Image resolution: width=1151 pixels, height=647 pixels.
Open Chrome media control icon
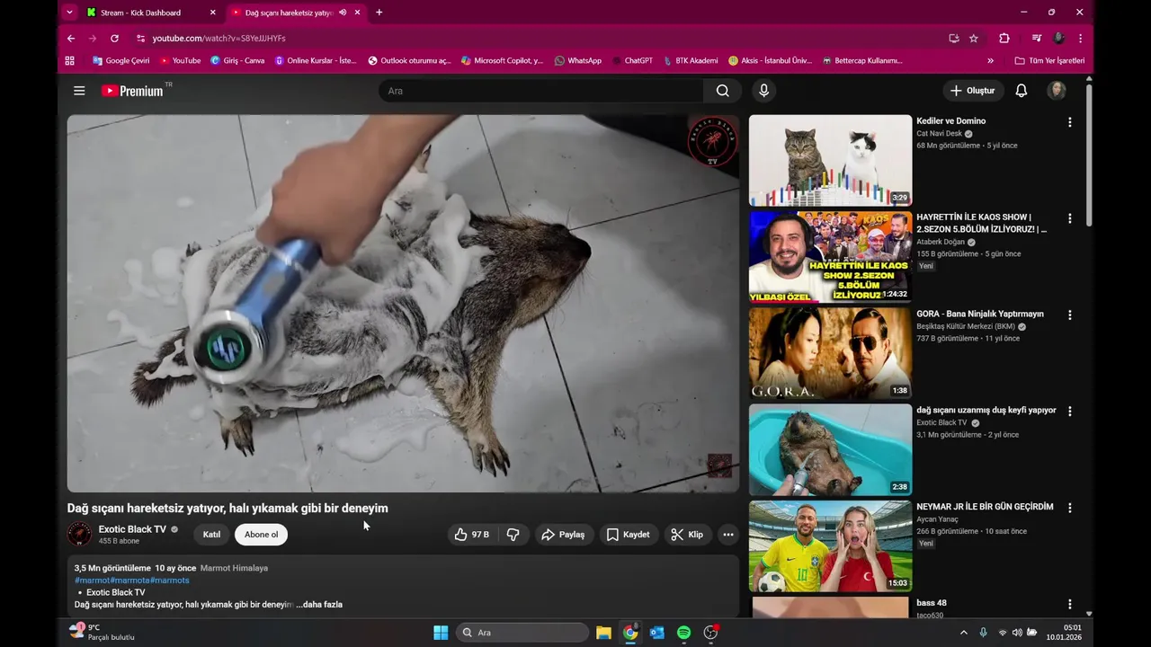(x=1037, y=39)
